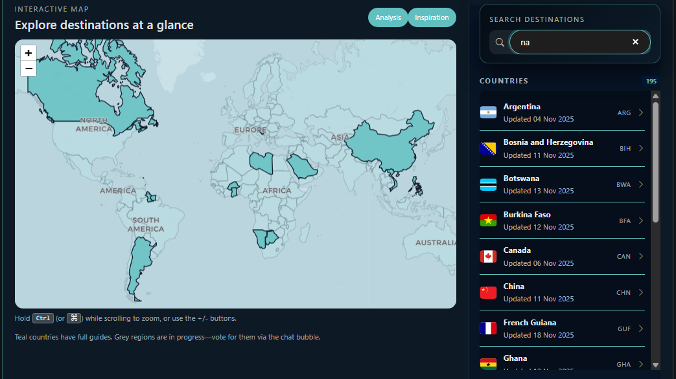Viewport: 676px width, 379px height.
Task: Expand the Botswana row chevron
Action: (641, 184)
